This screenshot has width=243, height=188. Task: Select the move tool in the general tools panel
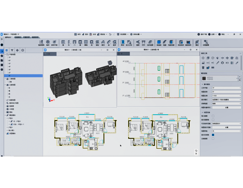coord(203,58)
